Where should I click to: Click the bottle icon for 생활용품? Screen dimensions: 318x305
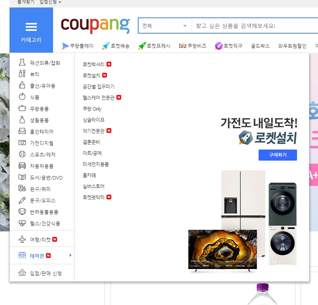(22, 120)
